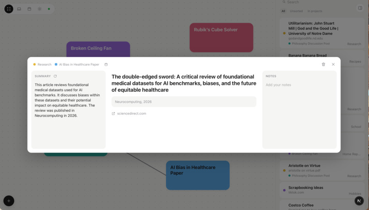This screenshot has width=369, height=210.
Task: Click the calendar icon beside project tag
Action: (106, 64)
